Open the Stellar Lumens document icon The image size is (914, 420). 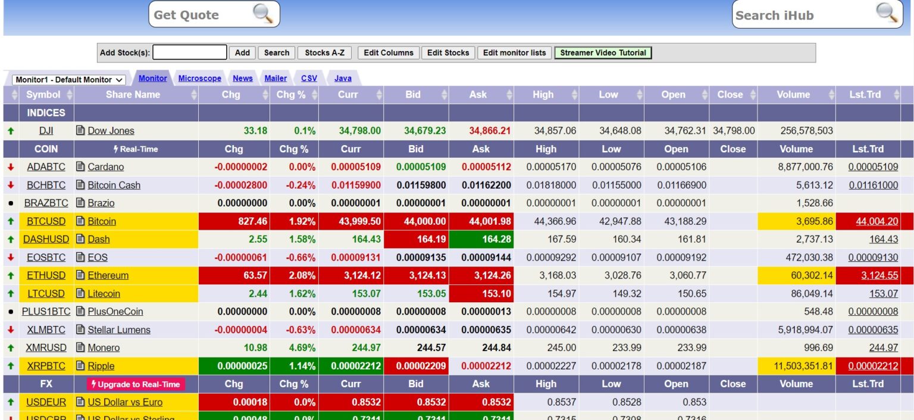[80, 330]
